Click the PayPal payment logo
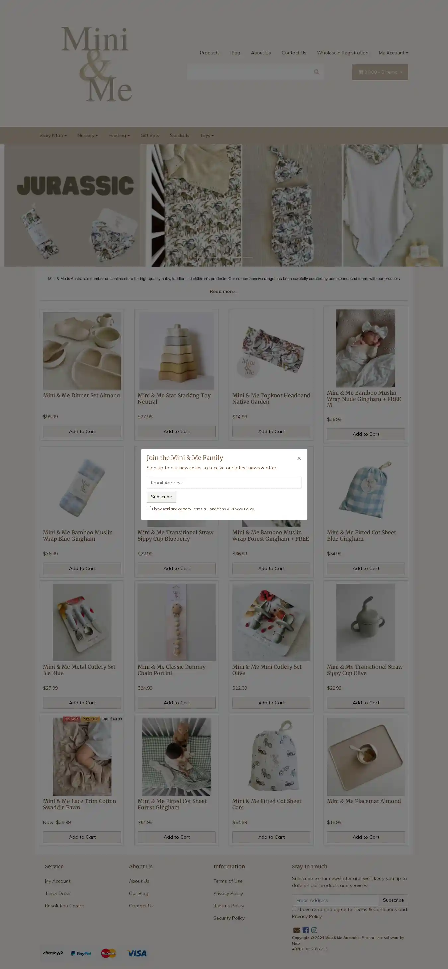 (x=81, y=953)
